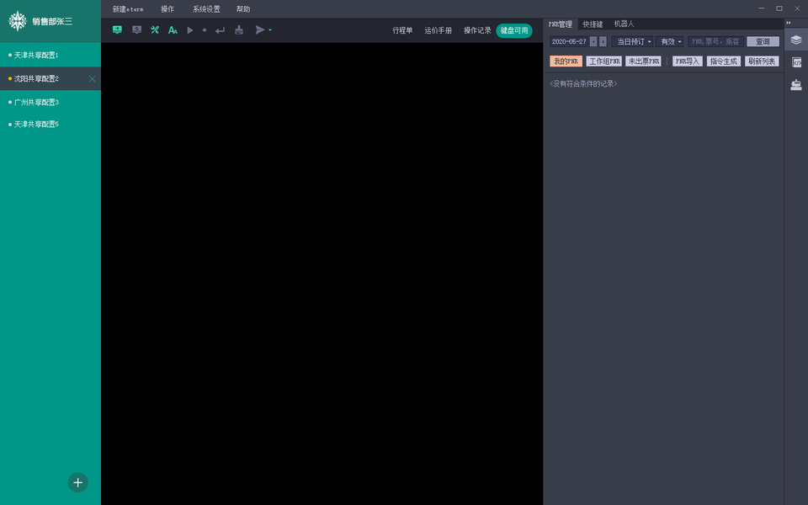
Task: Open 运价手册 link
Action: click(x=438, y=30)
